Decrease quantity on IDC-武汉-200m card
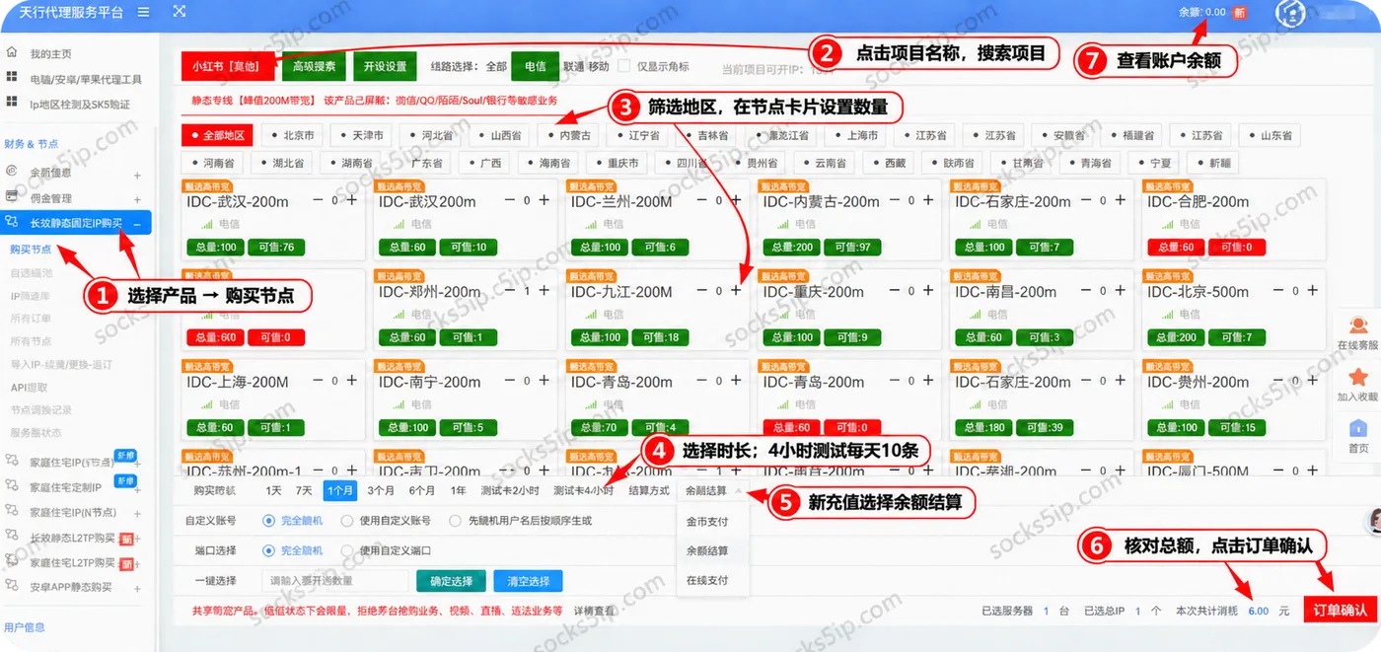This screenshot has width=1381, height=652. tap(318, 200)
